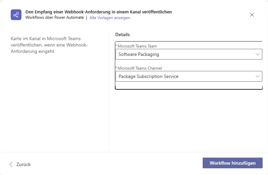Open the Microsoft Teams Channel combo box
The image size is (268, 175).
(188, 76)
